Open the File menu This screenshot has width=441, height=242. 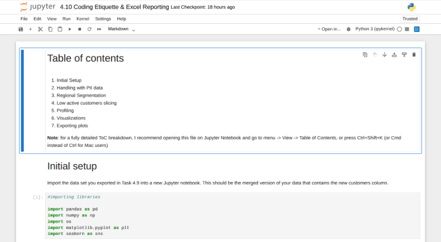point(24,19)
